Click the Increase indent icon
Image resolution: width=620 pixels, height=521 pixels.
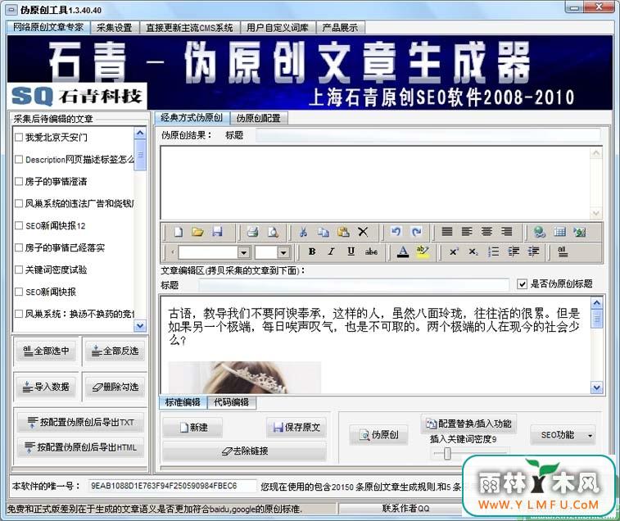pos(534,251)
